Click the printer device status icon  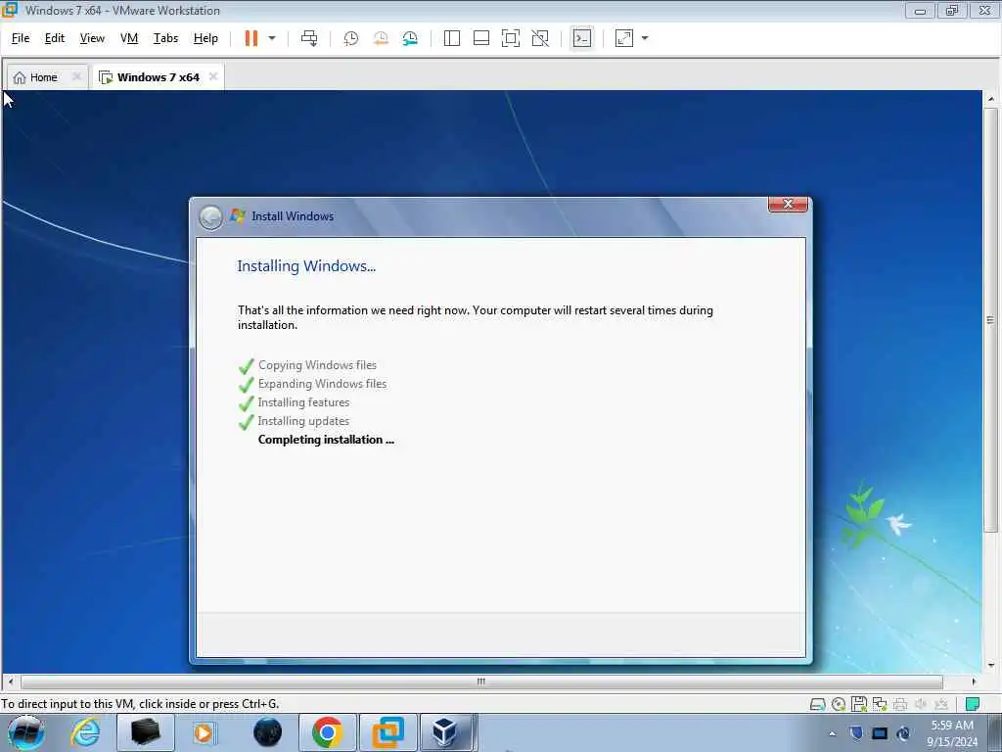(x=900, y=704)
